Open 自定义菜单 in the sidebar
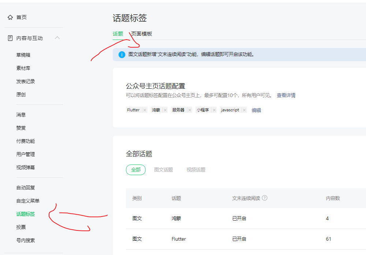 pyautogui.click(x=29, y=200)
